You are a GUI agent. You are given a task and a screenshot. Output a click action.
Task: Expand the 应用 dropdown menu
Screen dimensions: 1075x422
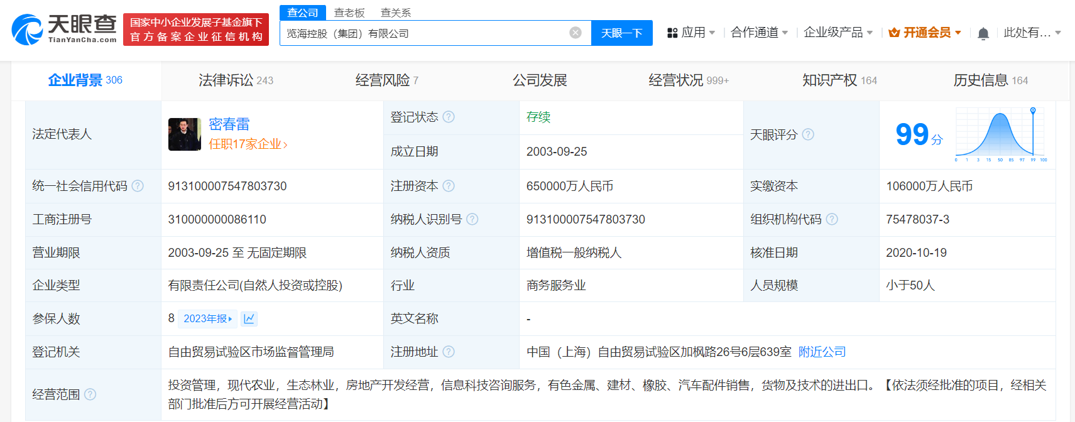(x=691, y=33)
